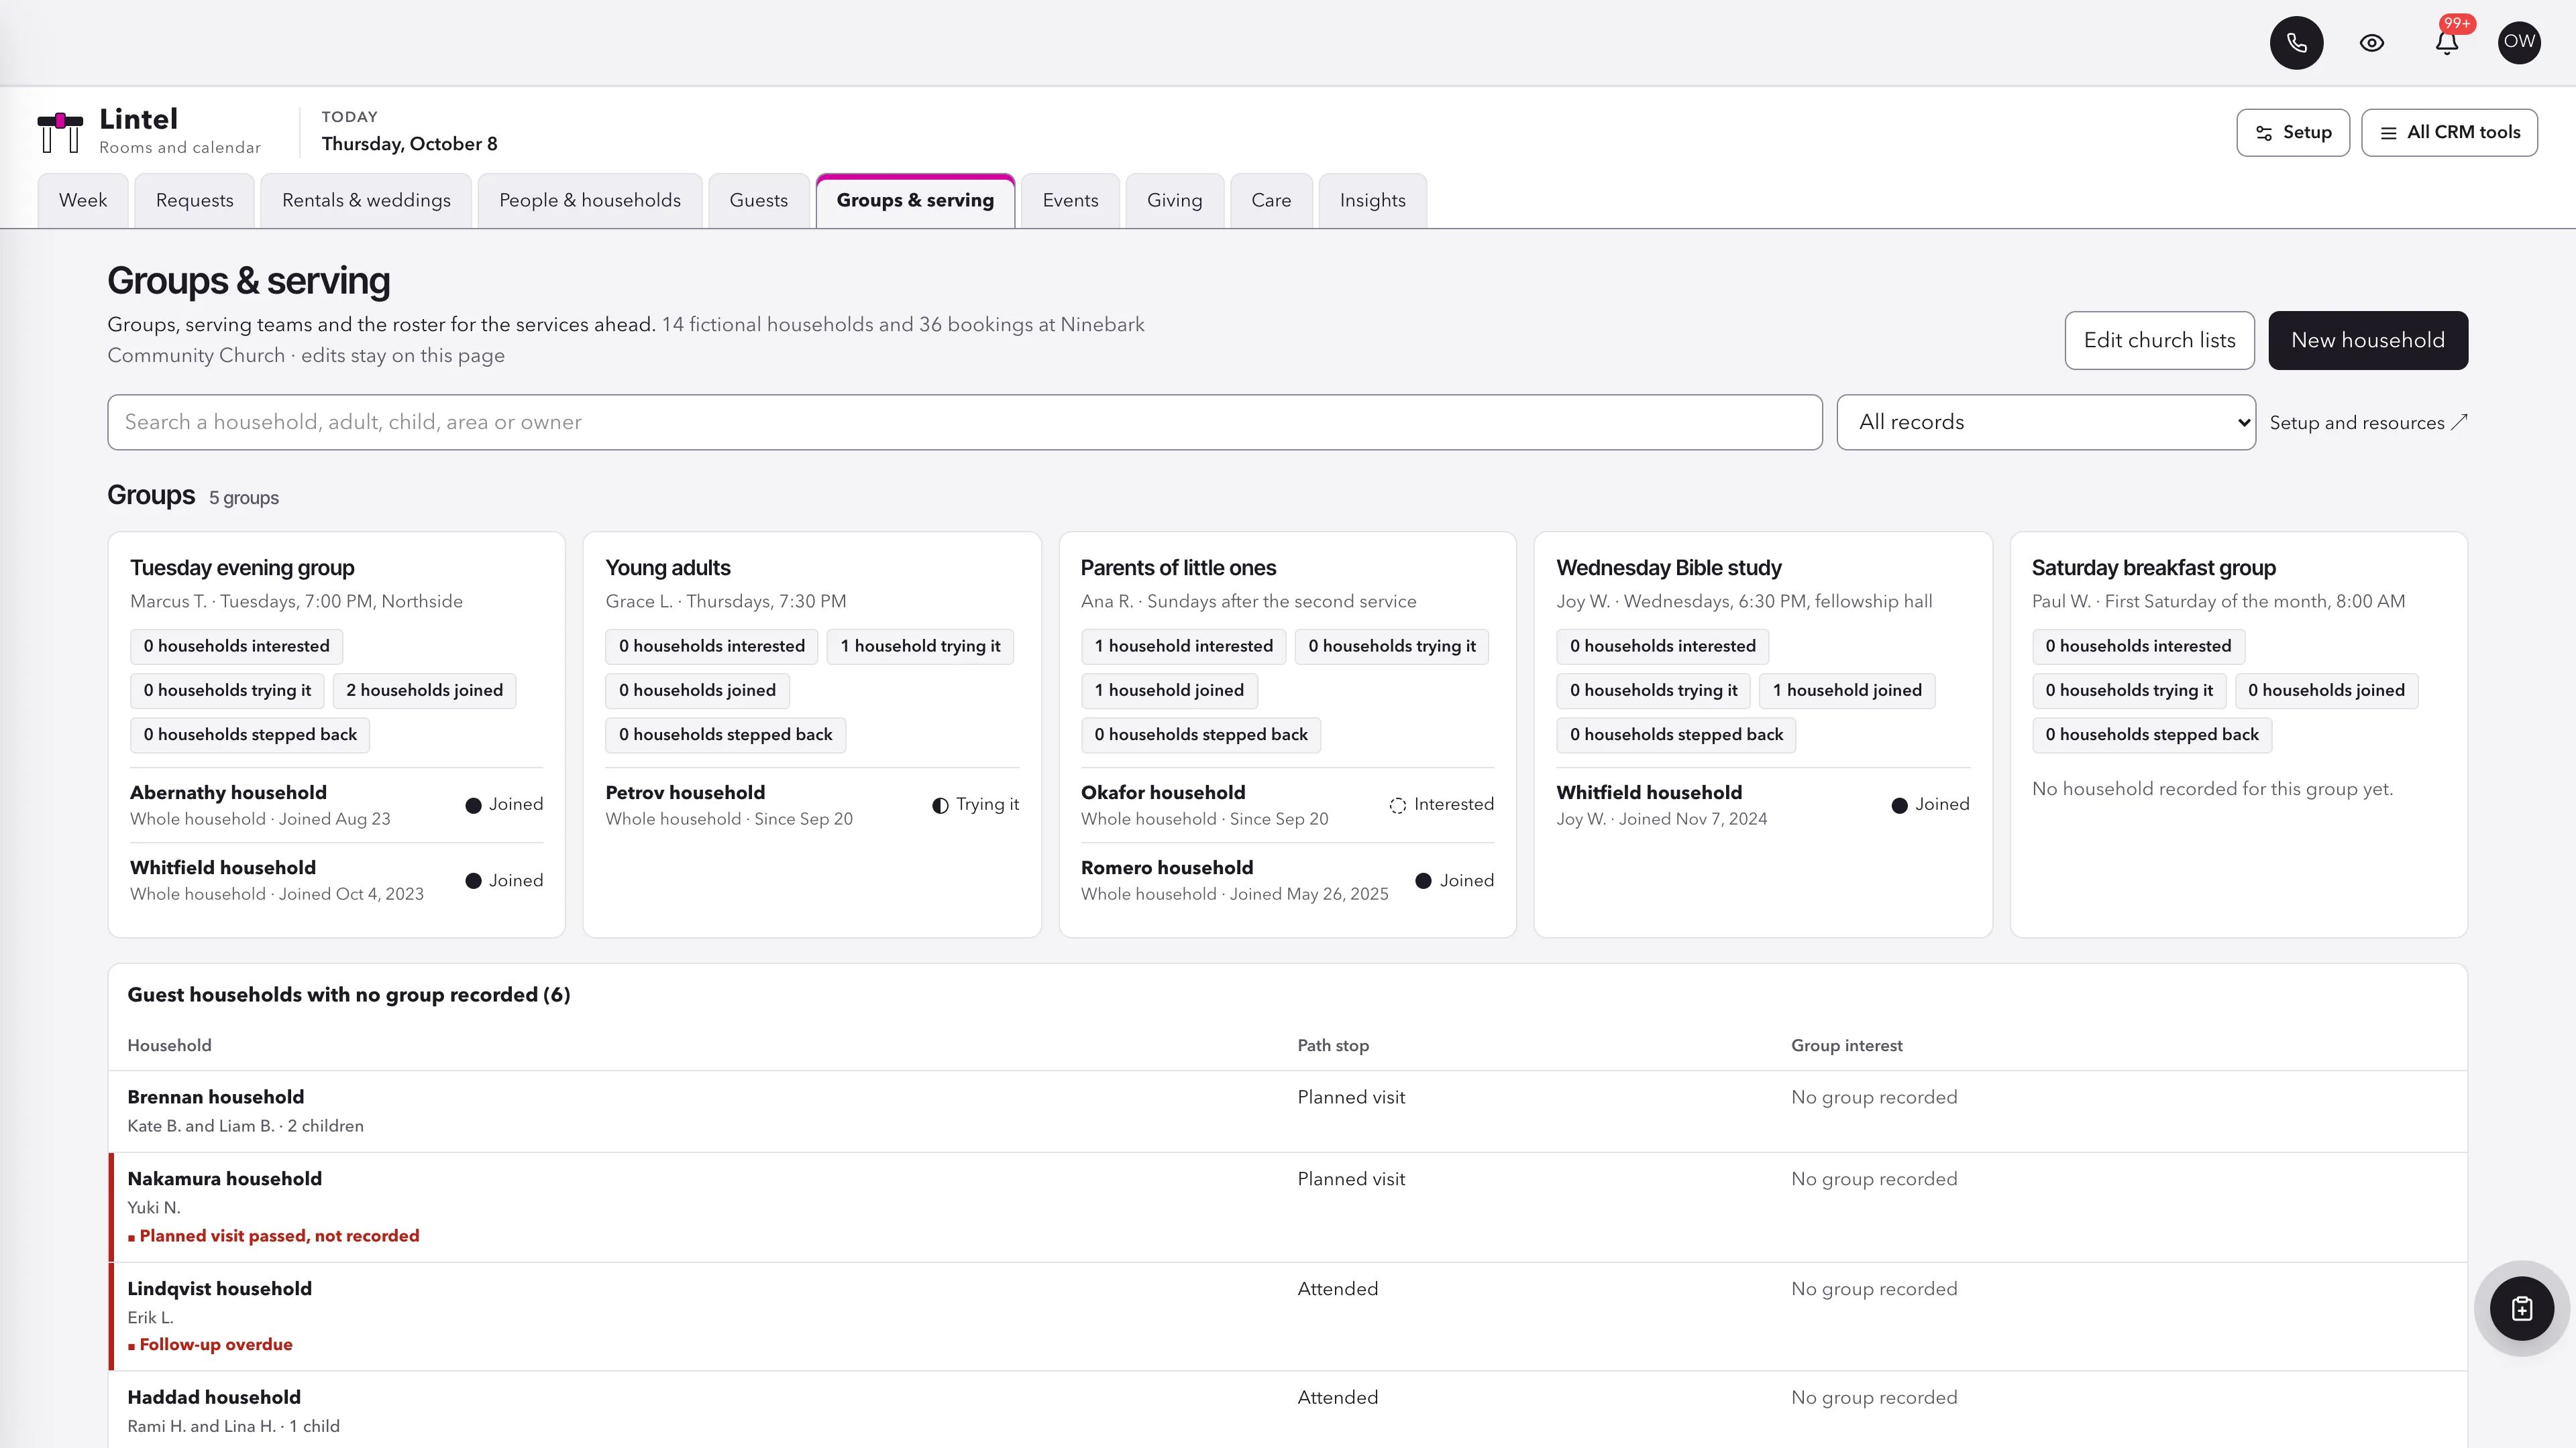The width and height of the screenshot is (2576, 1448).
Task: Open the Nakamura household row
Action: (1287, 1207)
